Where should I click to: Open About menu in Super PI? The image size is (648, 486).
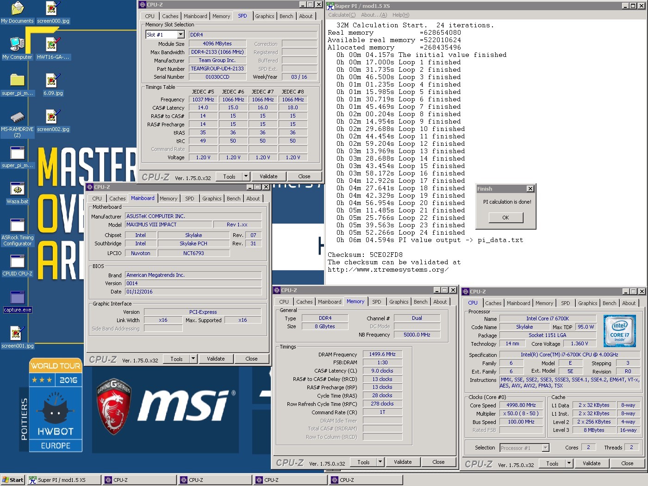pos(374,15)
